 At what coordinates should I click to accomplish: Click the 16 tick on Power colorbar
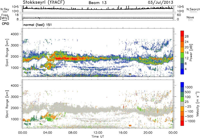pyautogui.click(x=186, y=53)
